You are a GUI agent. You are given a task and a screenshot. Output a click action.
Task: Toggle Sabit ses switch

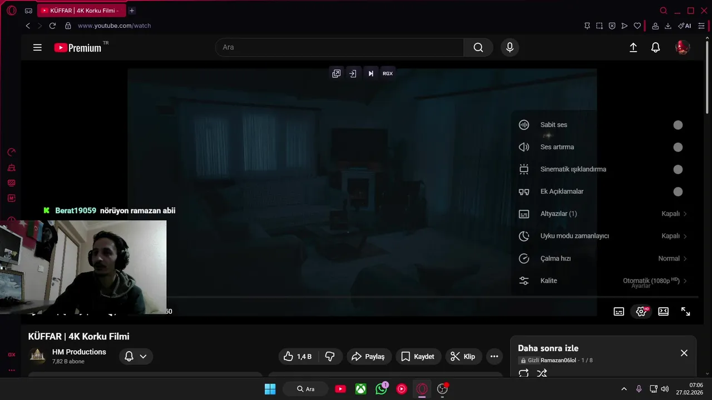point(678,125)
